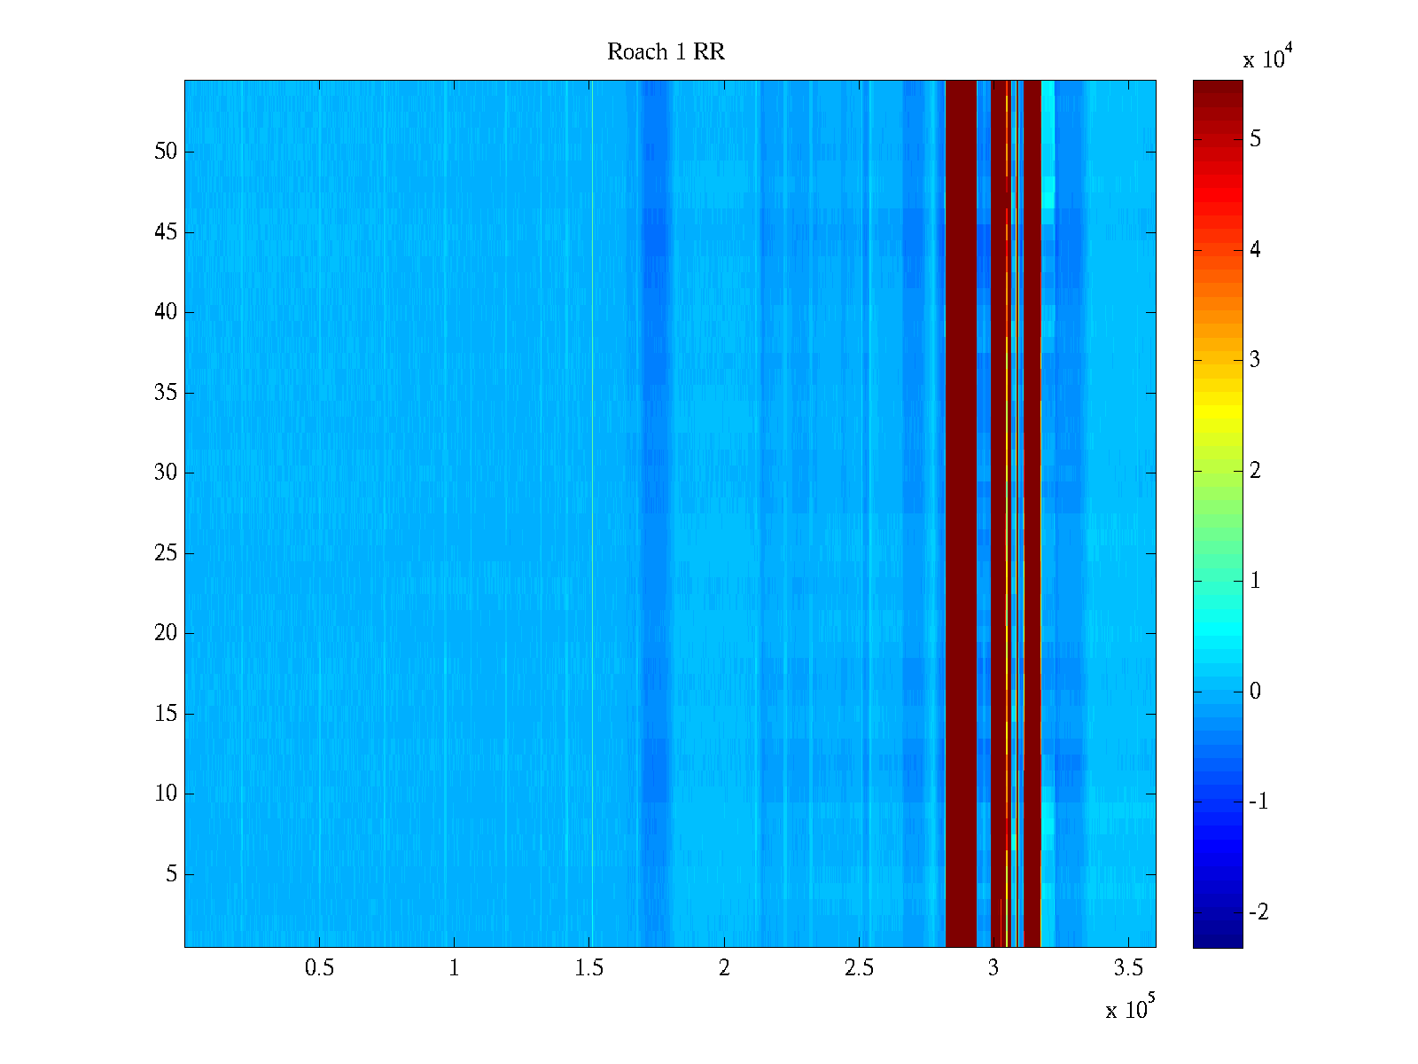This screenshot has height=1064, width=1418.
Task: Click the x-axis tick label '2.5'
Action: [x=859, y=968]
